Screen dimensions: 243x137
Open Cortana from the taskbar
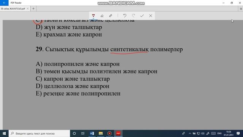click(74, 134)
